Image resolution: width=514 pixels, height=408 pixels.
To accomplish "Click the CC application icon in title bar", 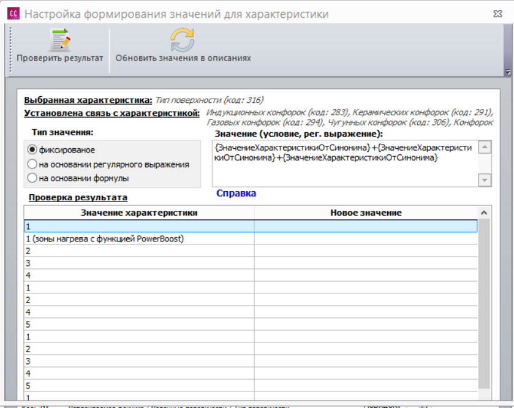I will tap(13, 13).
